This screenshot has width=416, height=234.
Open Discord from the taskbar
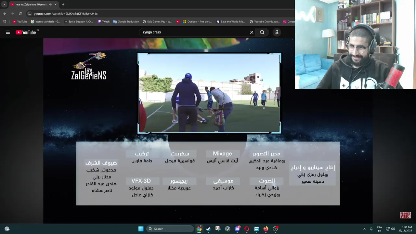coord(237,229)
